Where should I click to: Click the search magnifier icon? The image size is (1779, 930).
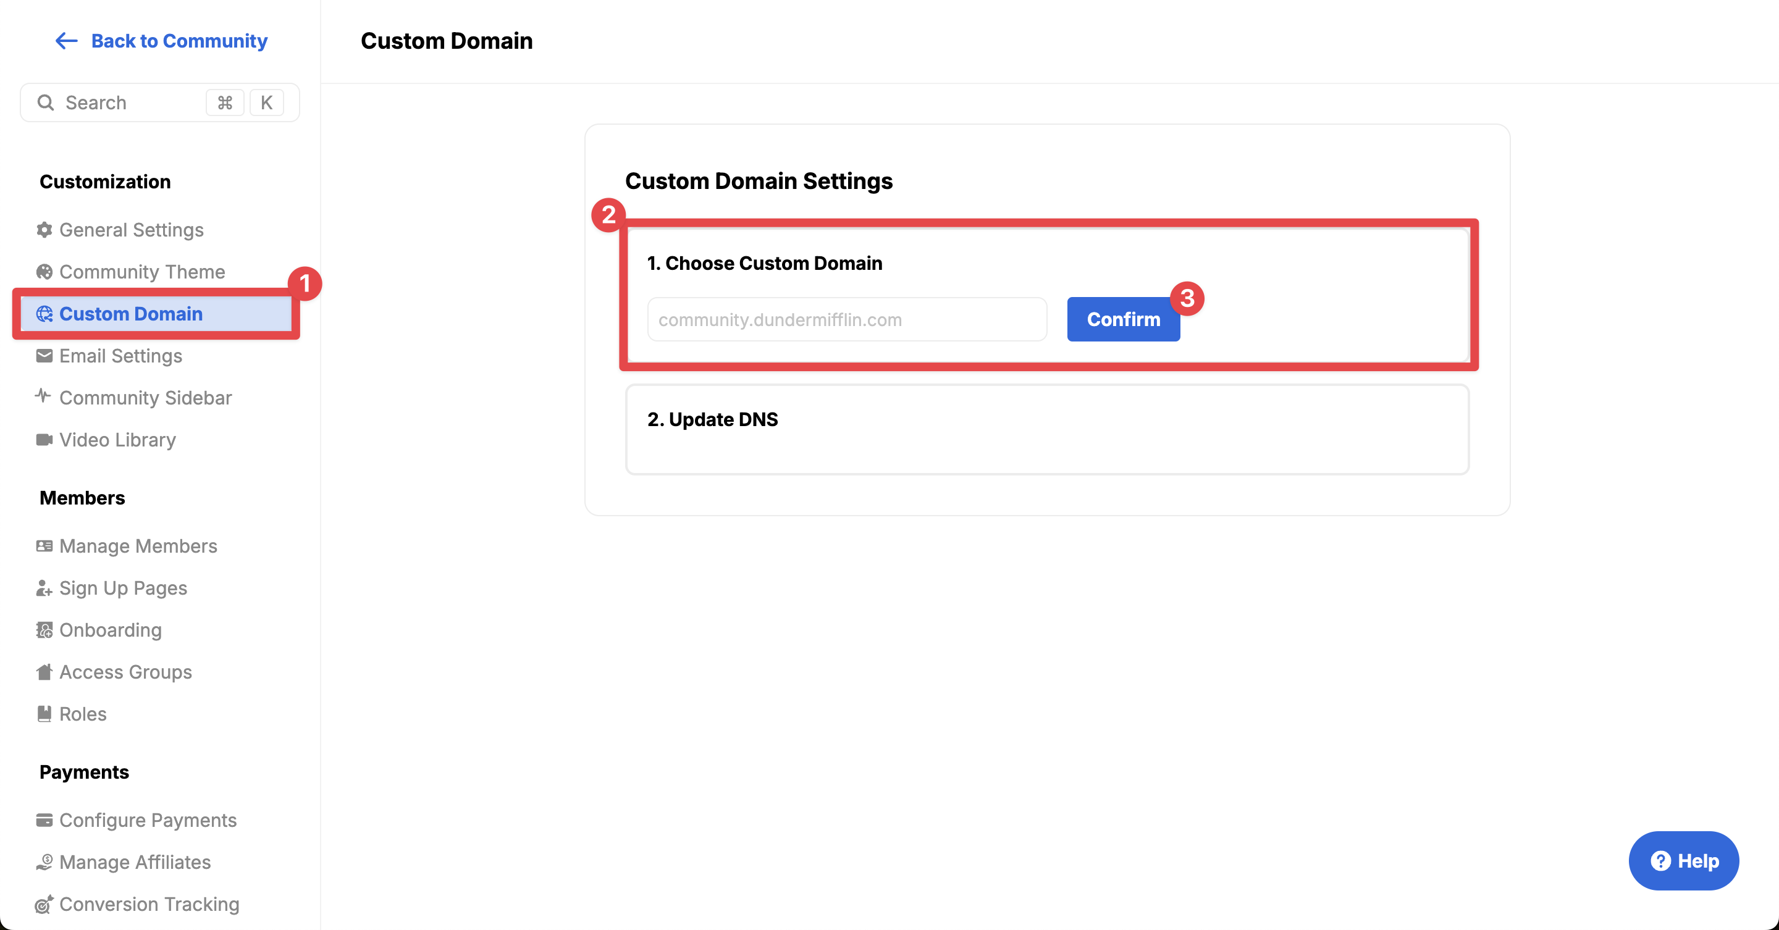[x=46, y=103]
